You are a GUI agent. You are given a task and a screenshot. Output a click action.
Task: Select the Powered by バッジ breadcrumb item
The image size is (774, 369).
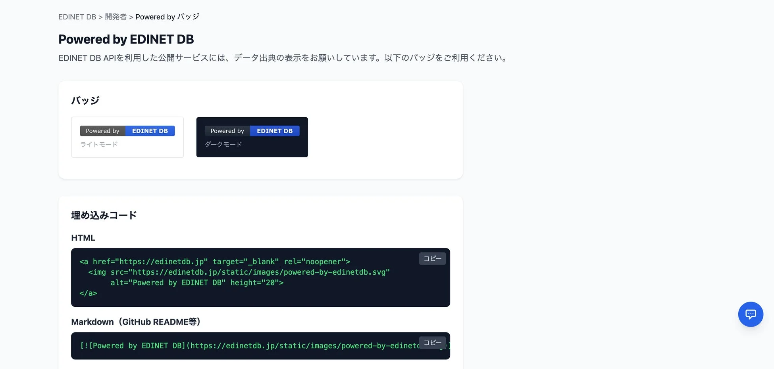(167, 17)
